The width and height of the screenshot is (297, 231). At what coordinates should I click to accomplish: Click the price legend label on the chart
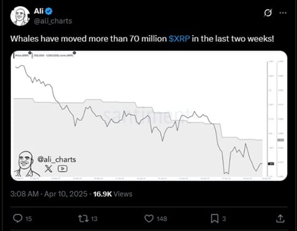coord(23,55)
